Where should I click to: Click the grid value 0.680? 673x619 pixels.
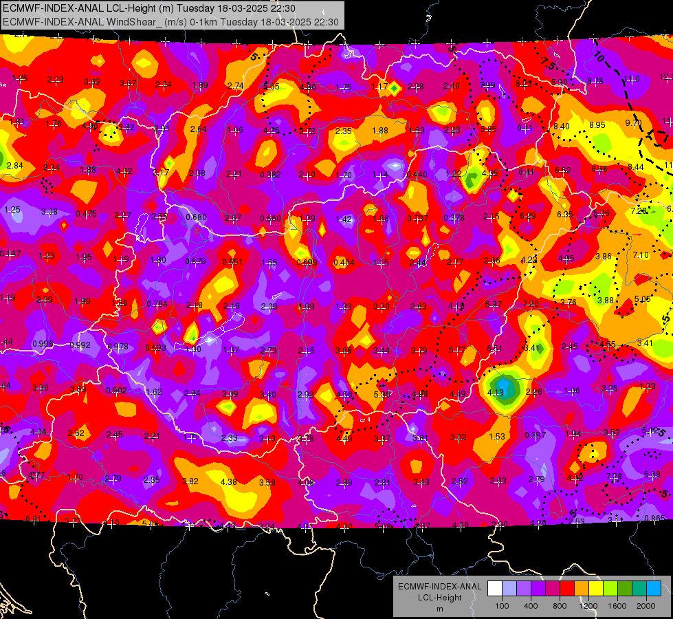point(196,217)
